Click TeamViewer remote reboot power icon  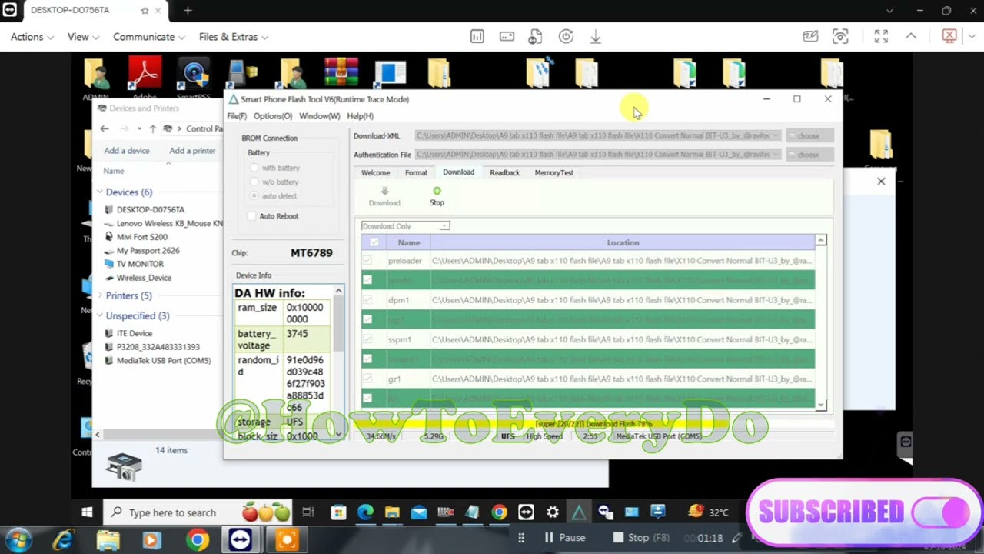(566, 37)
